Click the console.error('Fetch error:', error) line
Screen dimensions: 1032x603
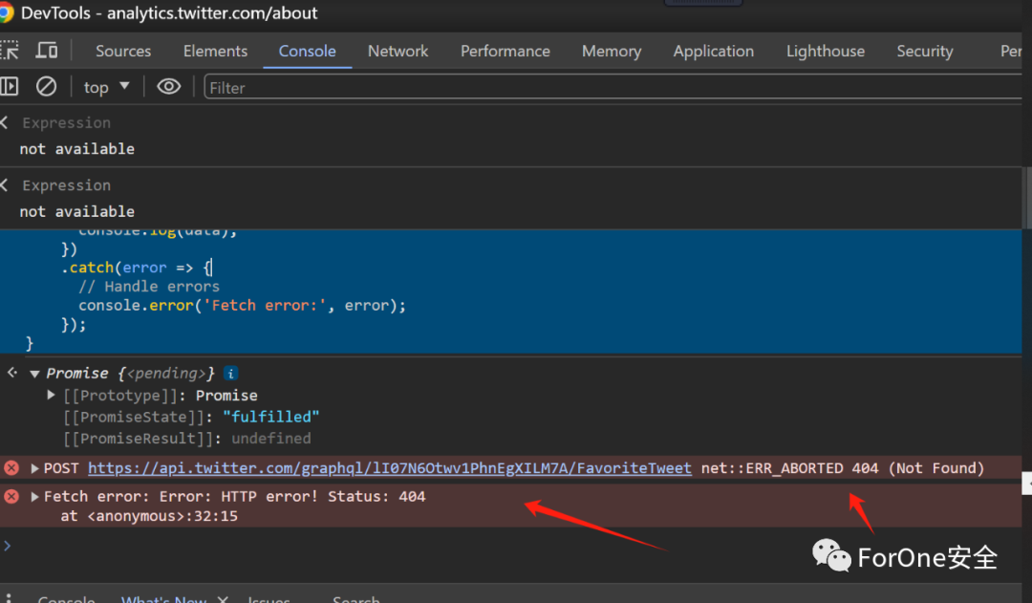pyautogui.click(x=242, y=306)
